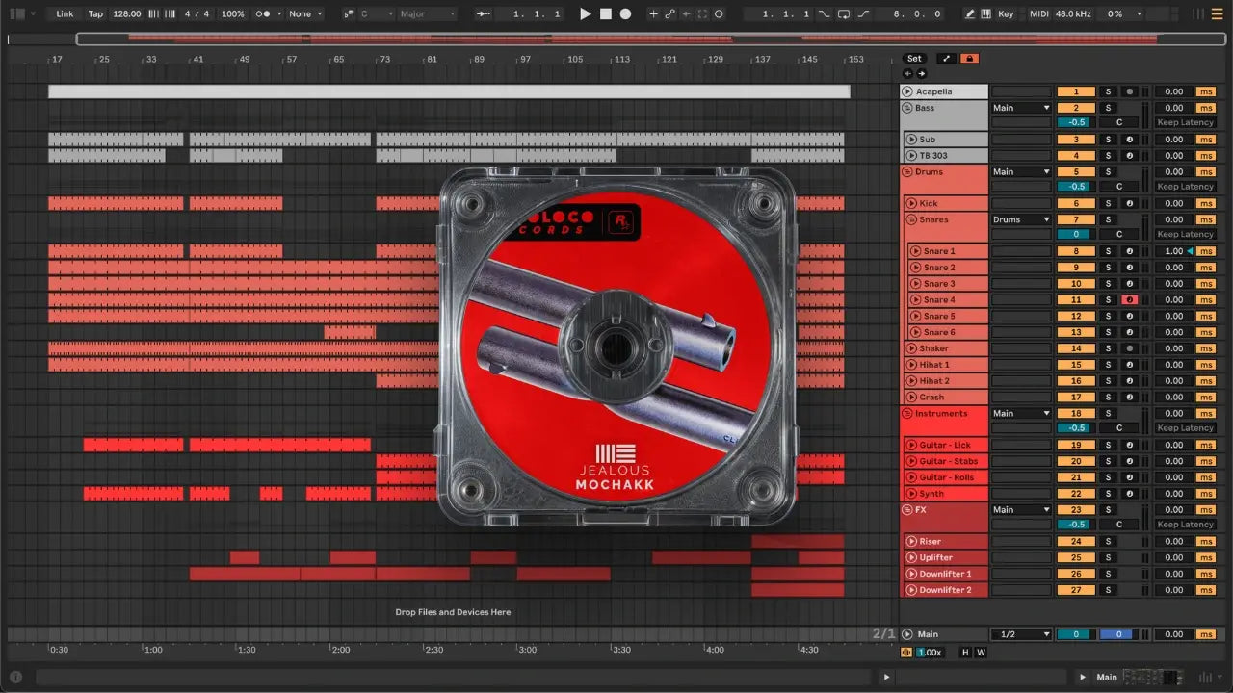This screenshot has height=693, width=1233.
Task: Toggle the computer MIDI keyboard icon
Action: 985,14
